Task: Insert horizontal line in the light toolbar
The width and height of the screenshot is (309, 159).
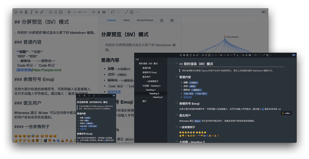Action: tap(74, 12)
